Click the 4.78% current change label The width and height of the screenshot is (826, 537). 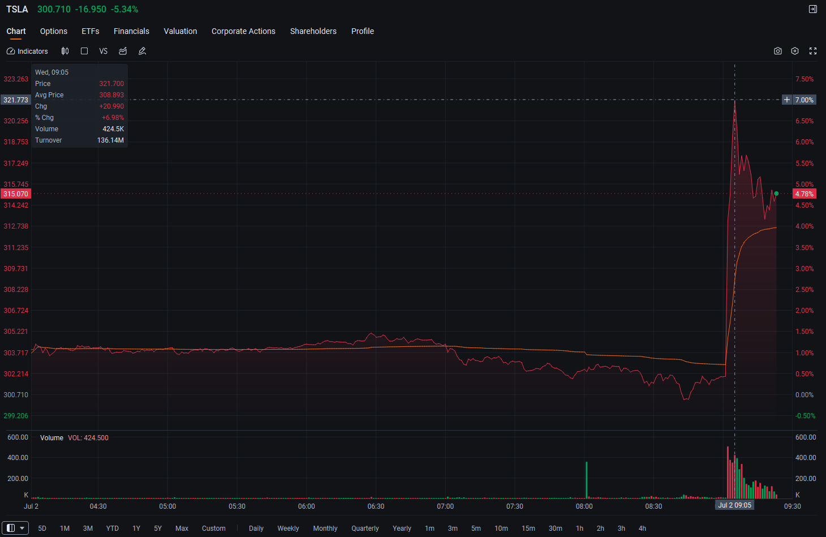click(x=804, y=194)
